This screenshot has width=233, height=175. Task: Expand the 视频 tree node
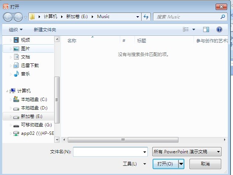[x=11, y=40]
